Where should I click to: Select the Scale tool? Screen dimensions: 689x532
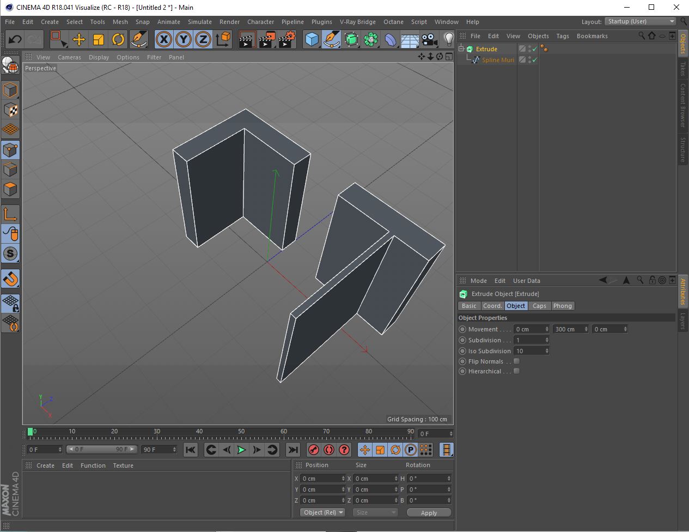click(x=99, y=39)
